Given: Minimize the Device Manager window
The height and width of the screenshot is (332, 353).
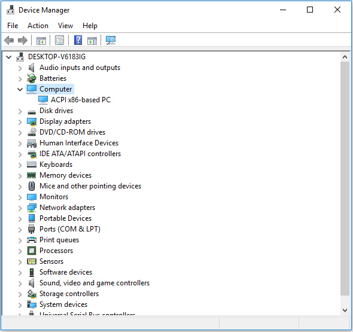Looking at the screenshot, I should click(x=283, y=10).
